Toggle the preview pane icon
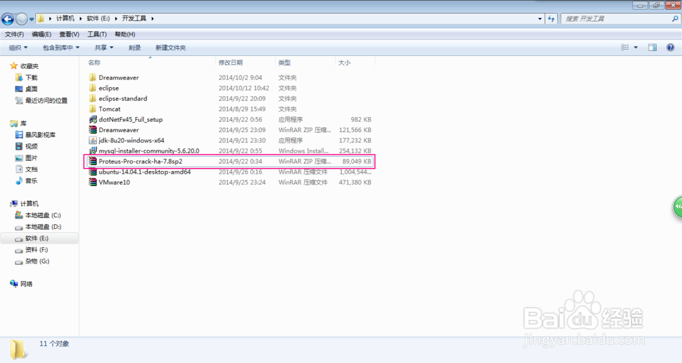Image resolution: width=682 pixels, height=363 pixels. point(653,47)
